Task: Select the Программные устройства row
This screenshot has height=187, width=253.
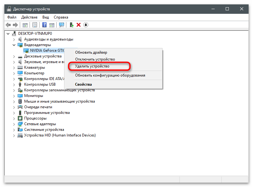Action: [x=47, y=113]
